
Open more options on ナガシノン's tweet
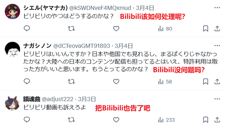pos(217,46)
